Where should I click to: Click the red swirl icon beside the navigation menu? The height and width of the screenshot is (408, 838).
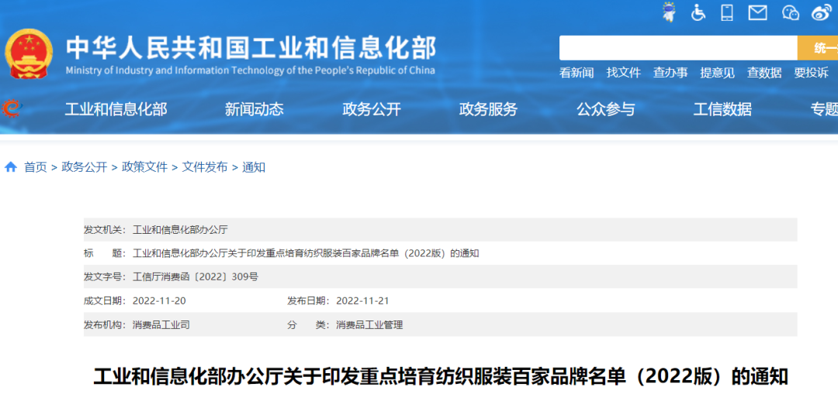coord(11,109)
